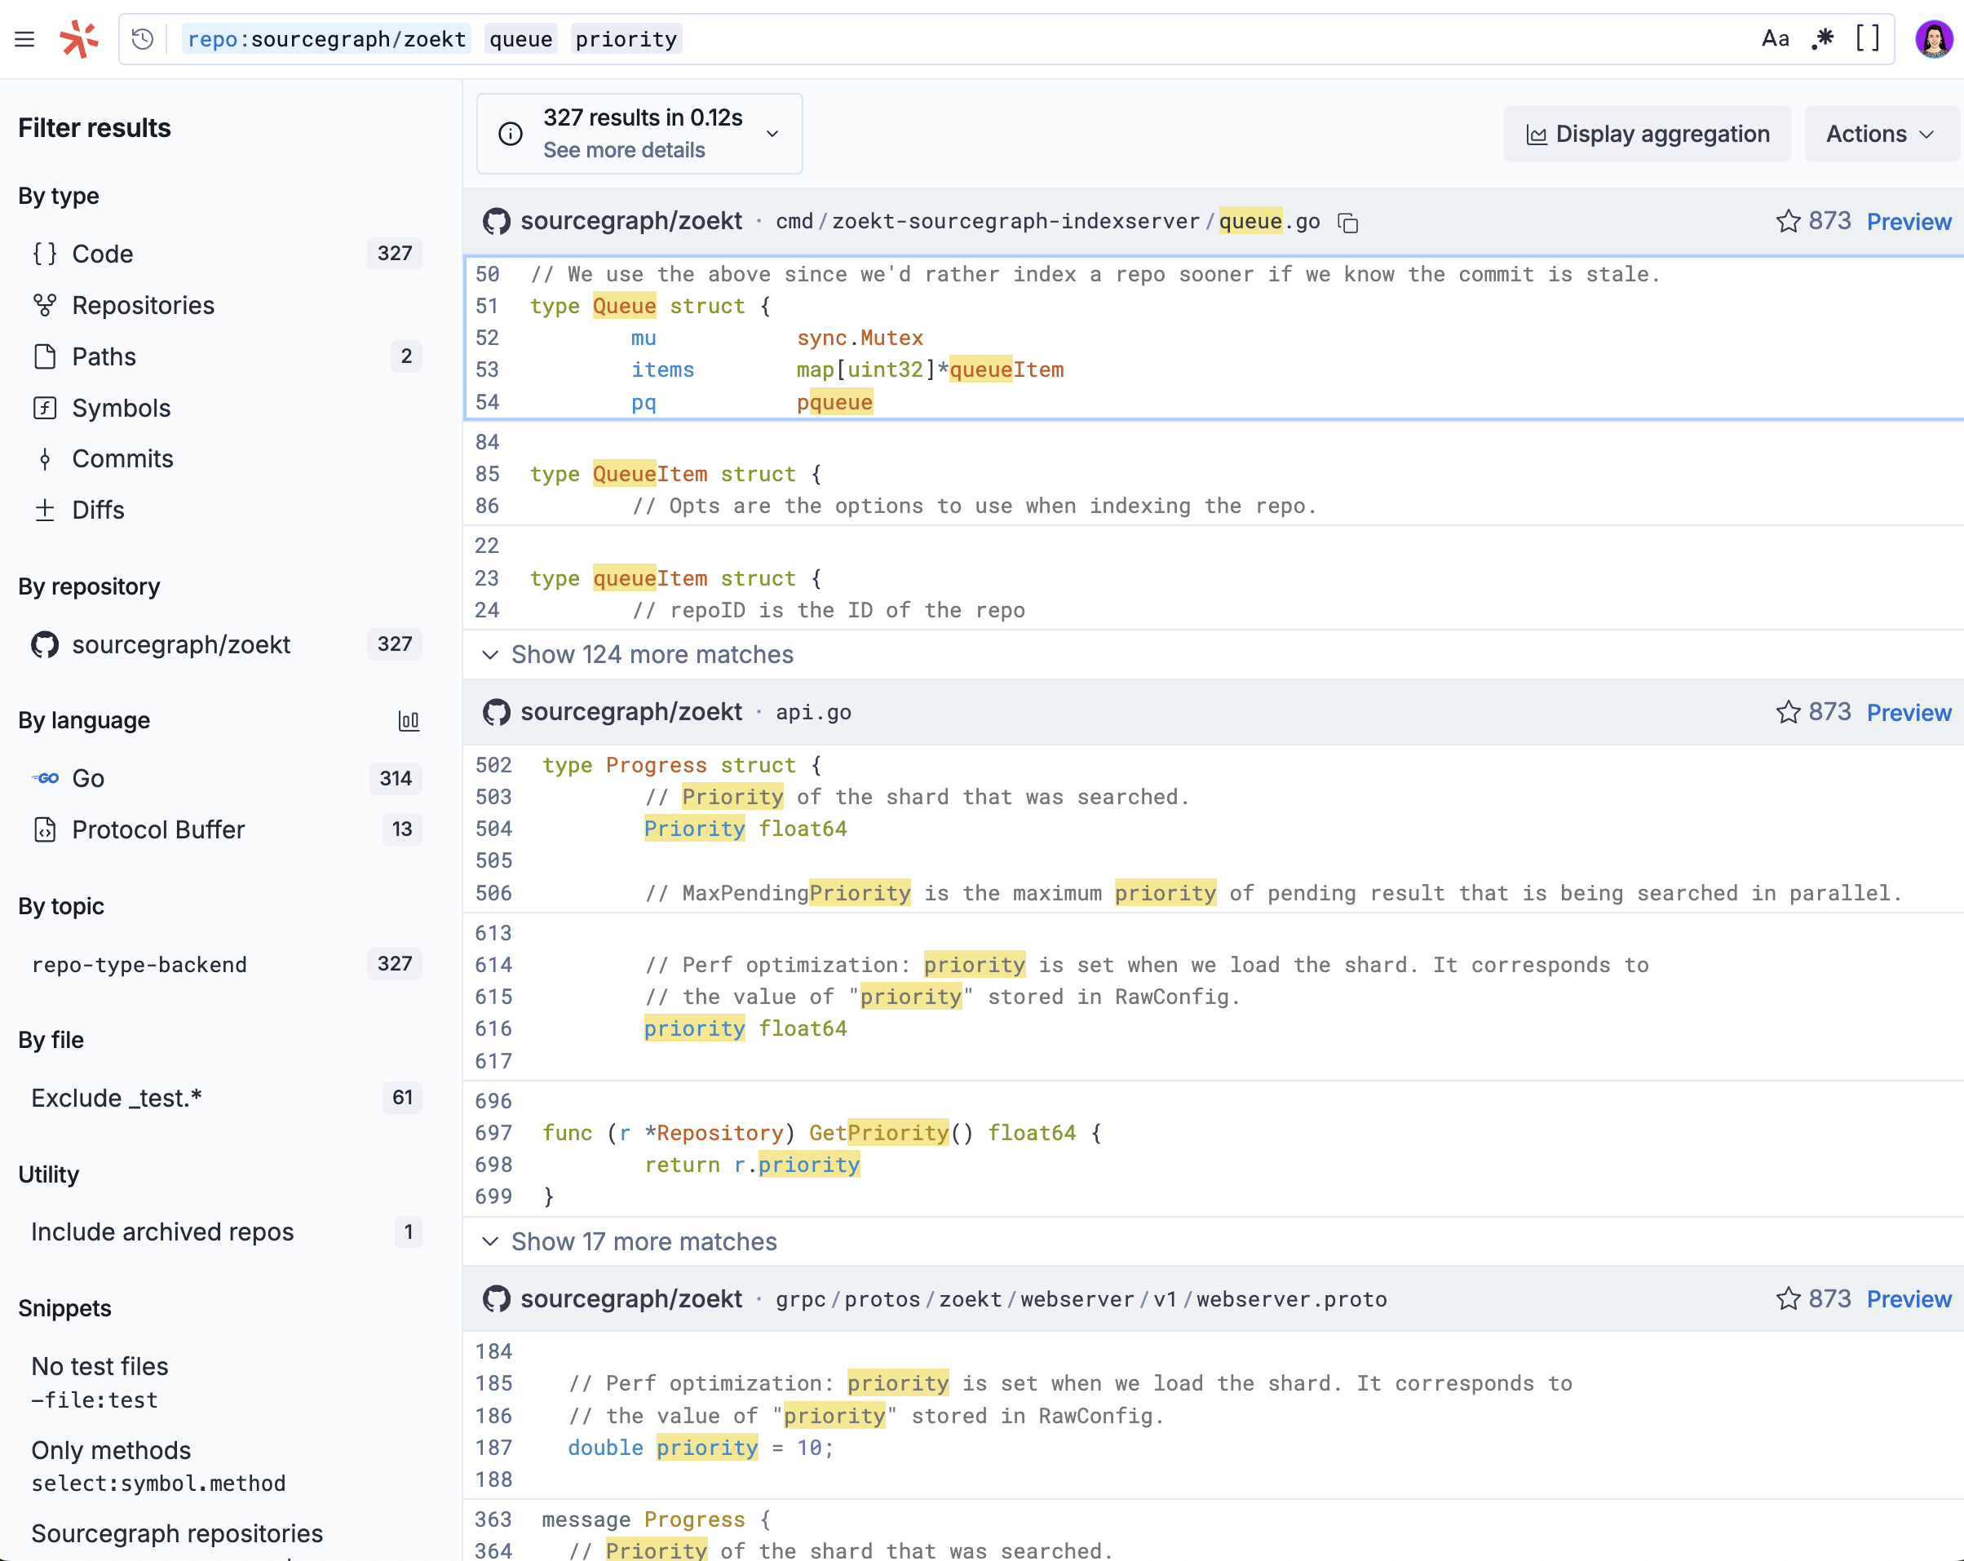Click Display aggregation button

[x=1647, y=134]
